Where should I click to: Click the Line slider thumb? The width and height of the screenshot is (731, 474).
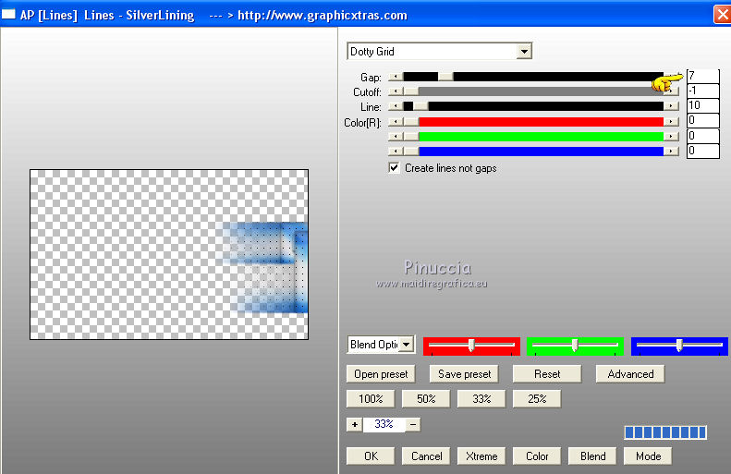[420, 106]
